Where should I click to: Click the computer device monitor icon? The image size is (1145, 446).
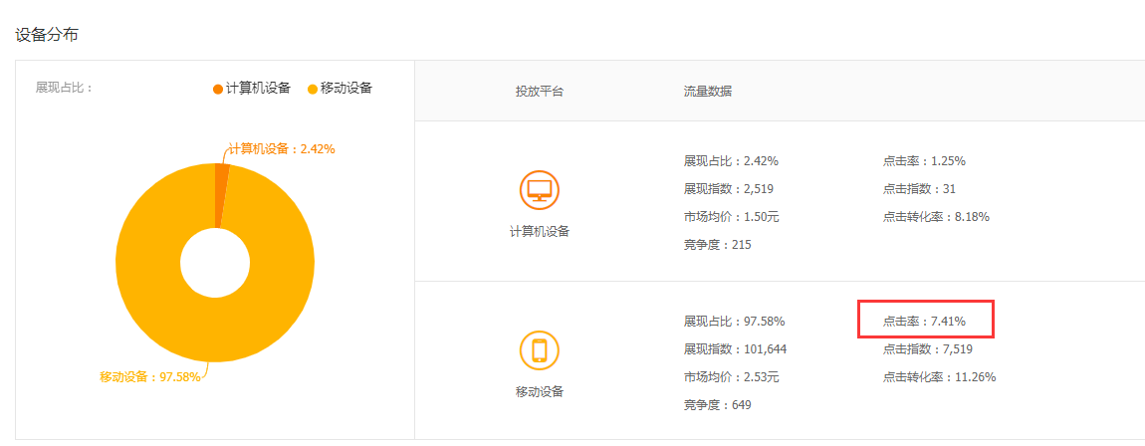tap(539, 190)
